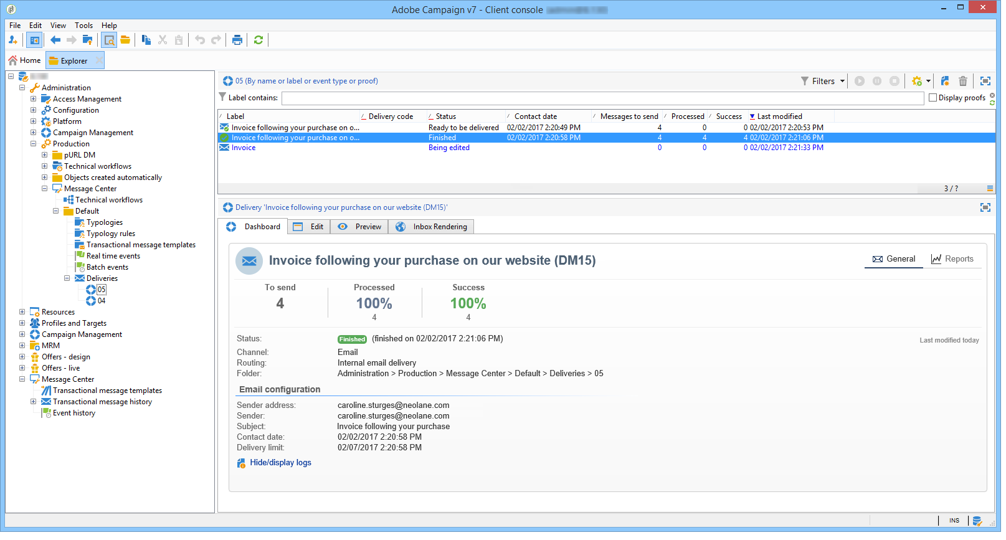The width and height of the screenshot is (1006, 540).
Task: Select the Ready to be delivered row
Action: click(606, 128)
